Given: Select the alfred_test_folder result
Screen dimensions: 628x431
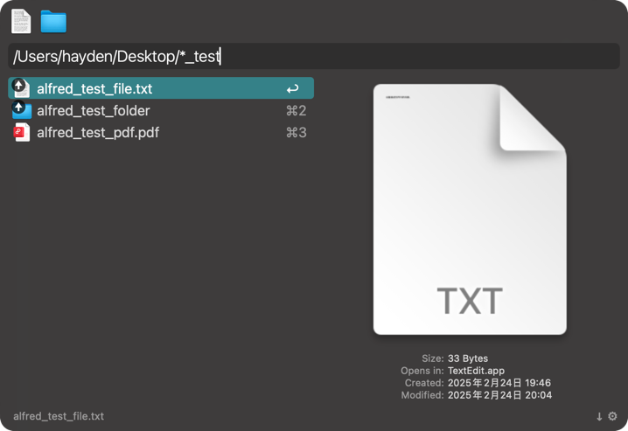Looking at the screenshot, I should (x=94, y=111).
